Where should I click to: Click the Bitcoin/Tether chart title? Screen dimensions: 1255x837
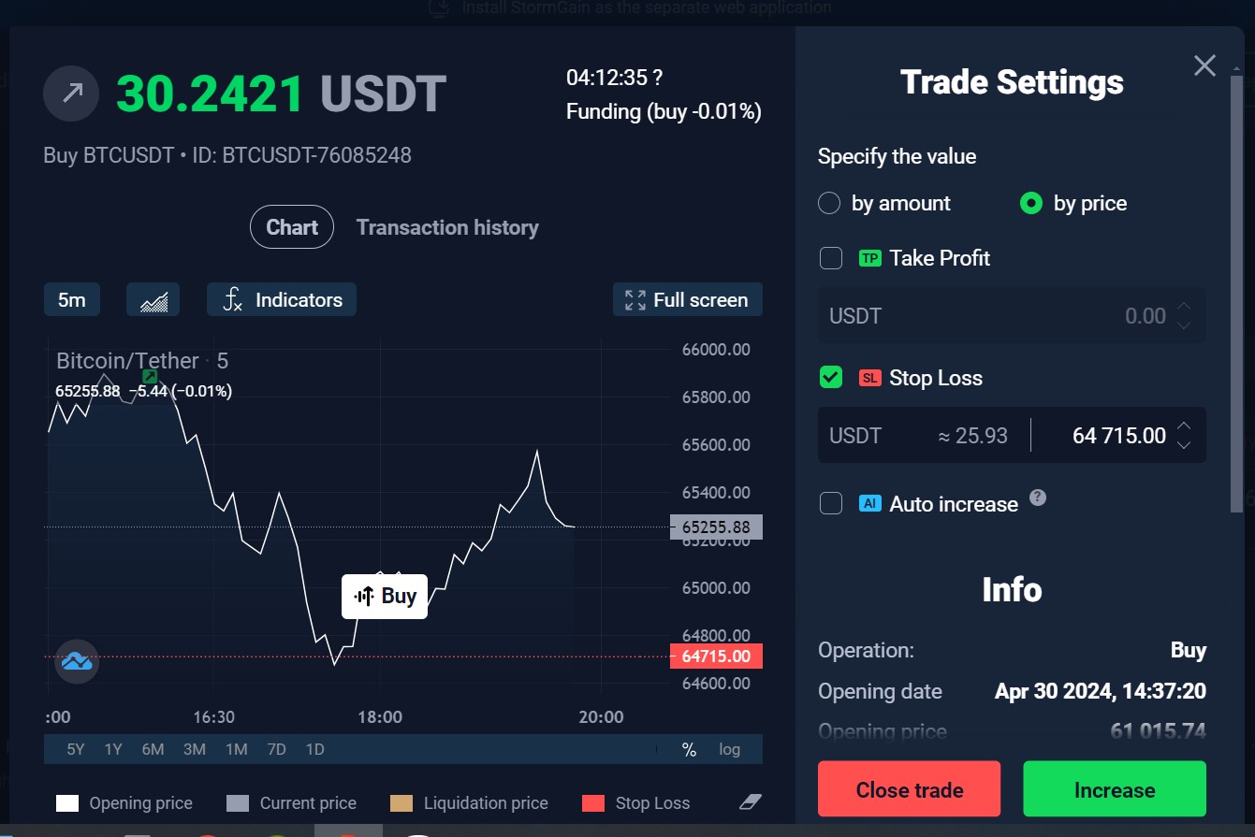[x=127, y=361]
